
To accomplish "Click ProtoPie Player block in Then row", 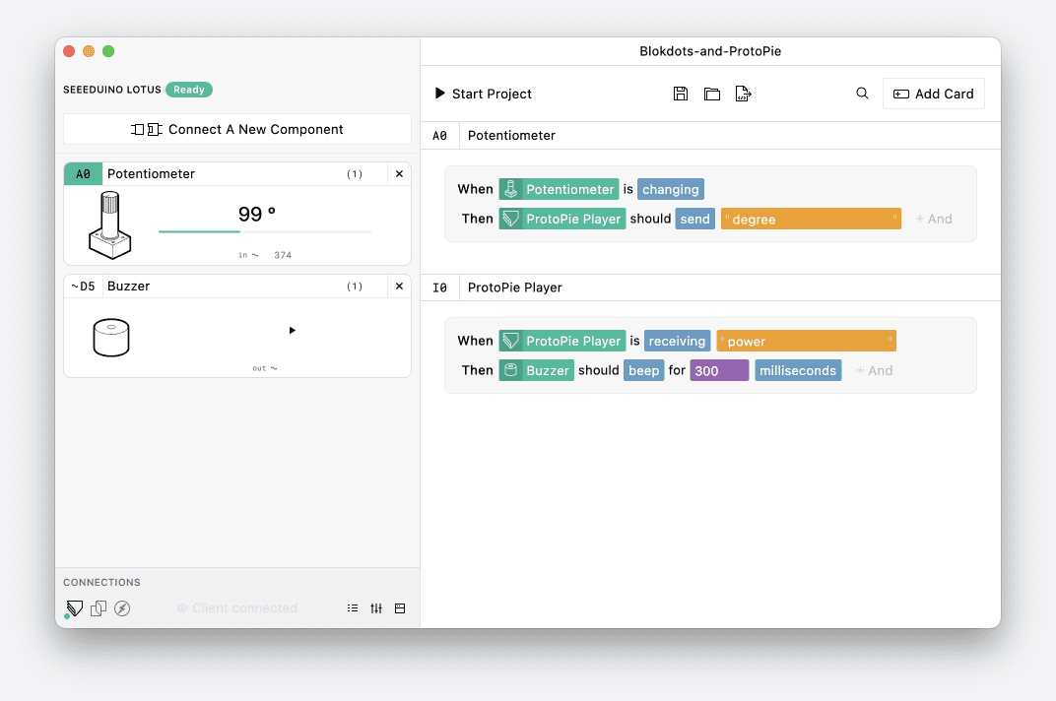I will tap(562, 219).
